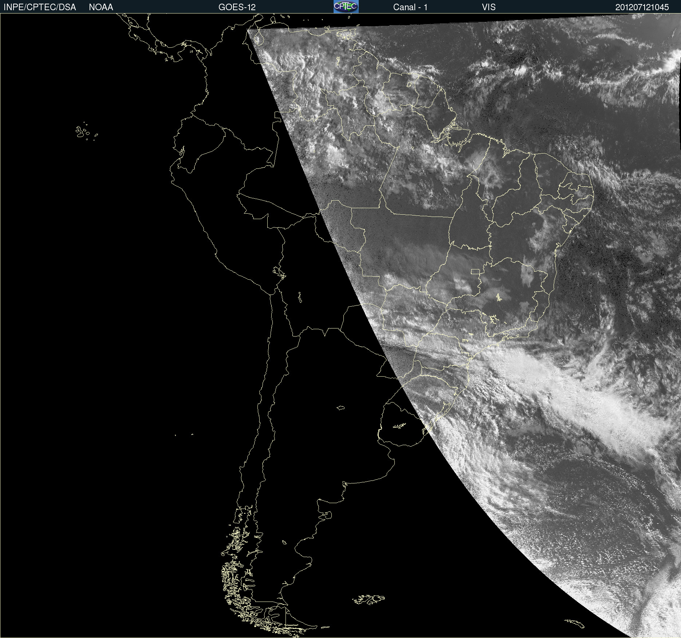
Task: Click the INPE/CPTEC/DSA header text
Action: tap(40, 7)
